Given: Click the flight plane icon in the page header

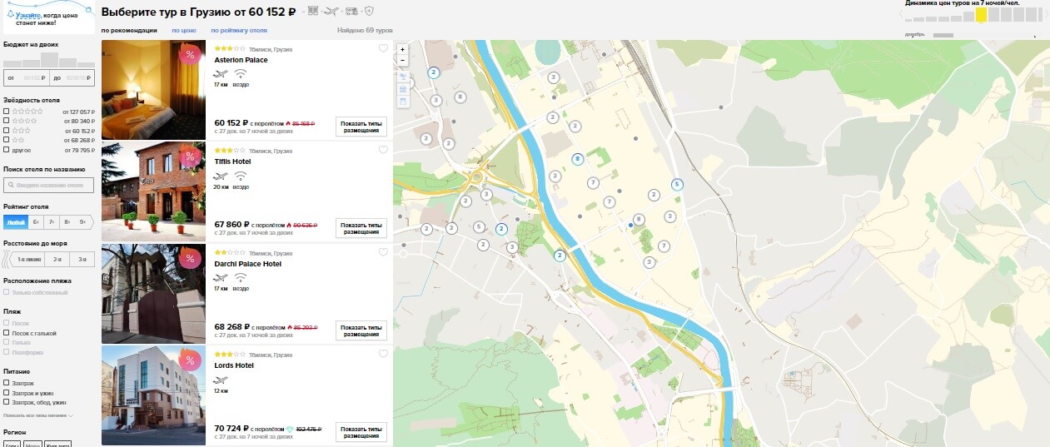Looking at the screenshot, I should click(x=332, y=11).
